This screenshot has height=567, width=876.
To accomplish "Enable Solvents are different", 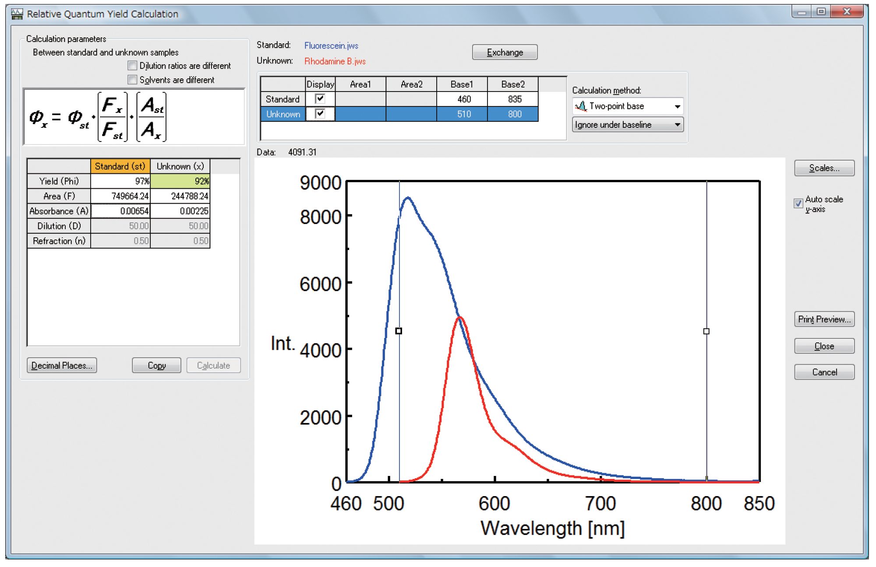I will pyautogui.click(x=132, y=80).
